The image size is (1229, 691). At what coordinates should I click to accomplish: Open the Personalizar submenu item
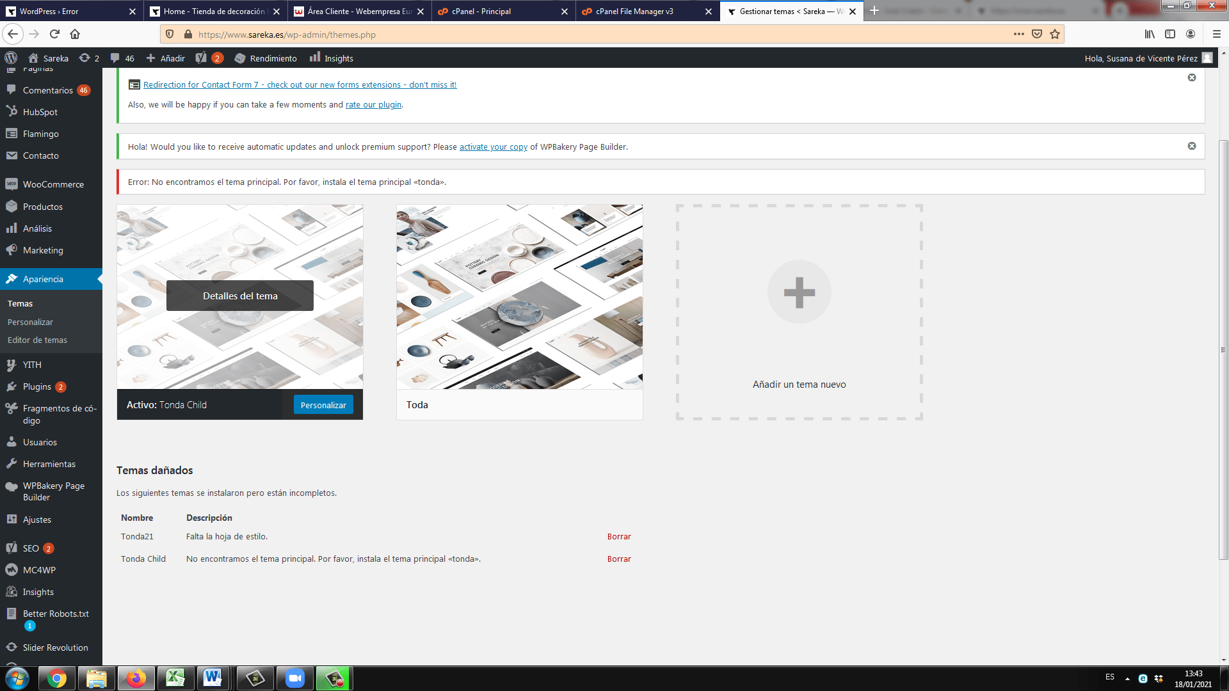tap(30, 322)
